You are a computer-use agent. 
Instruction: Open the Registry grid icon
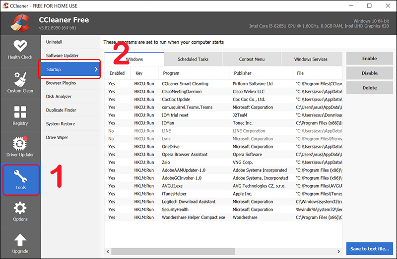tap(20, 112)
